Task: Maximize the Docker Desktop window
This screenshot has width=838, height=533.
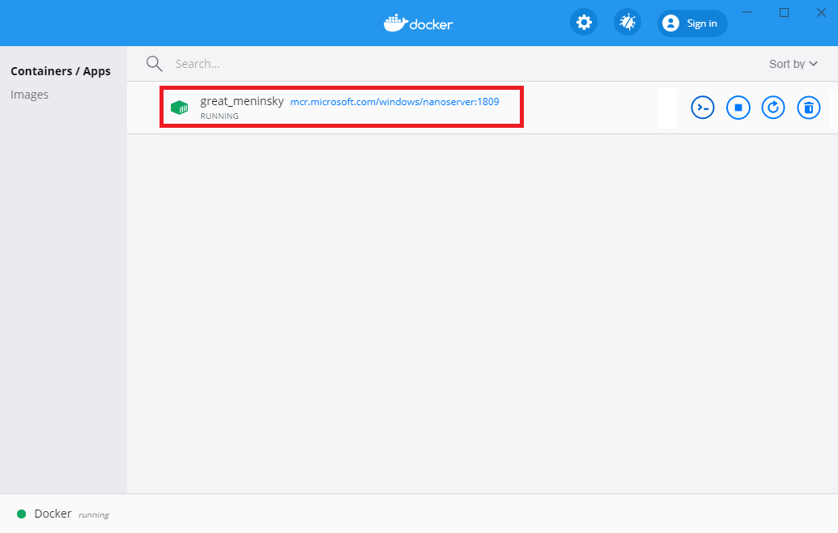Action: 784,12
